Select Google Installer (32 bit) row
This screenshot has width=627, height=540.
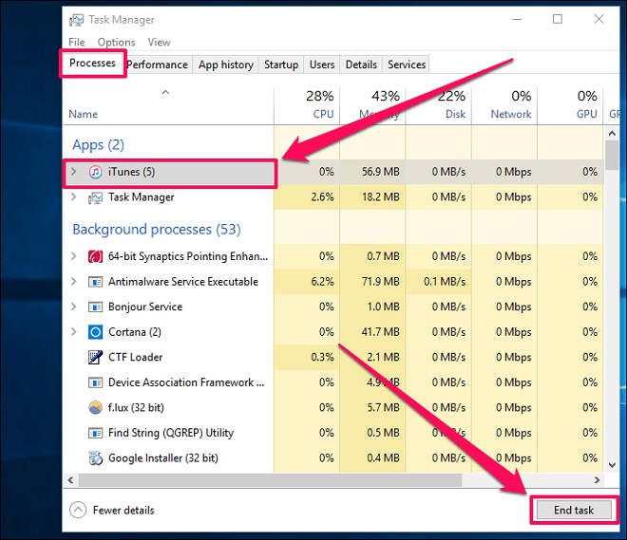(333, 457)
